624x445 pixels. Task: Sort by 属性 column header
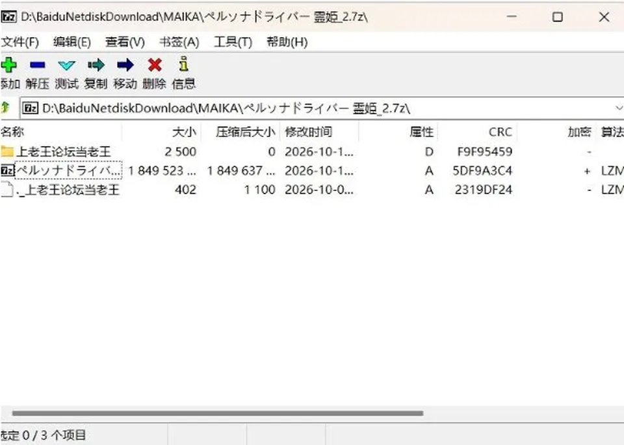(x=398, y=132)
